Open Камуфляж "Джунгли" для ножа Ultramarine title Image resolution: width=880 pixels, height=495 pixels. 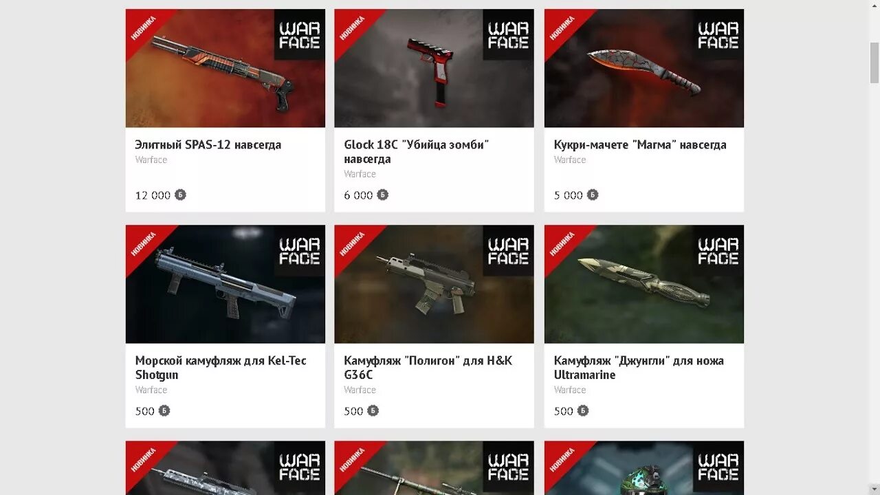(x=639, y=367)
